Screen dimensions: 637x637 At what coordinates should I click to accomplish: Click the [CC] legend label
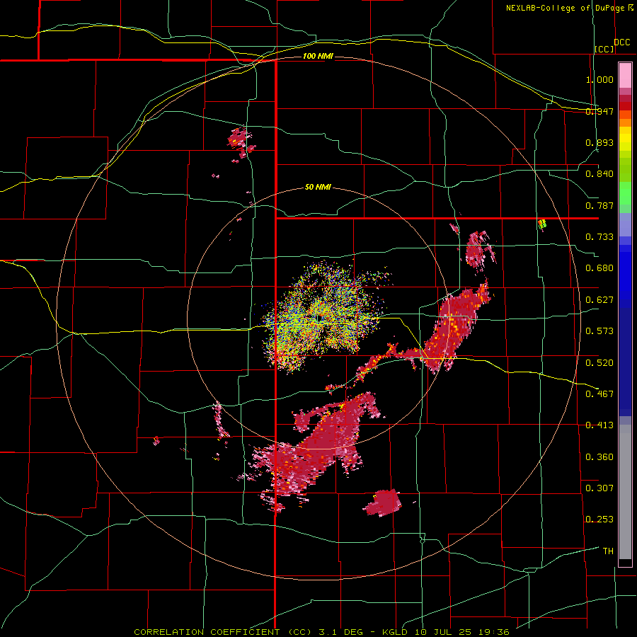point(604,49)
